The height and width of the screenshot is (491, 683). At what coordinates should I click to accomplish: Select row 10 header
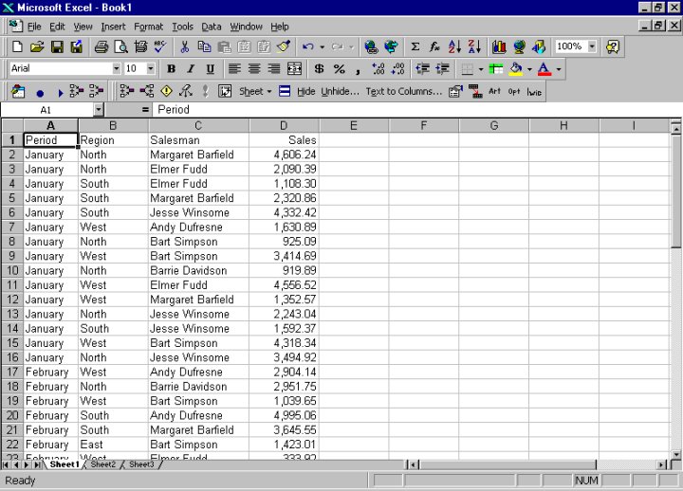click(12, 270)
